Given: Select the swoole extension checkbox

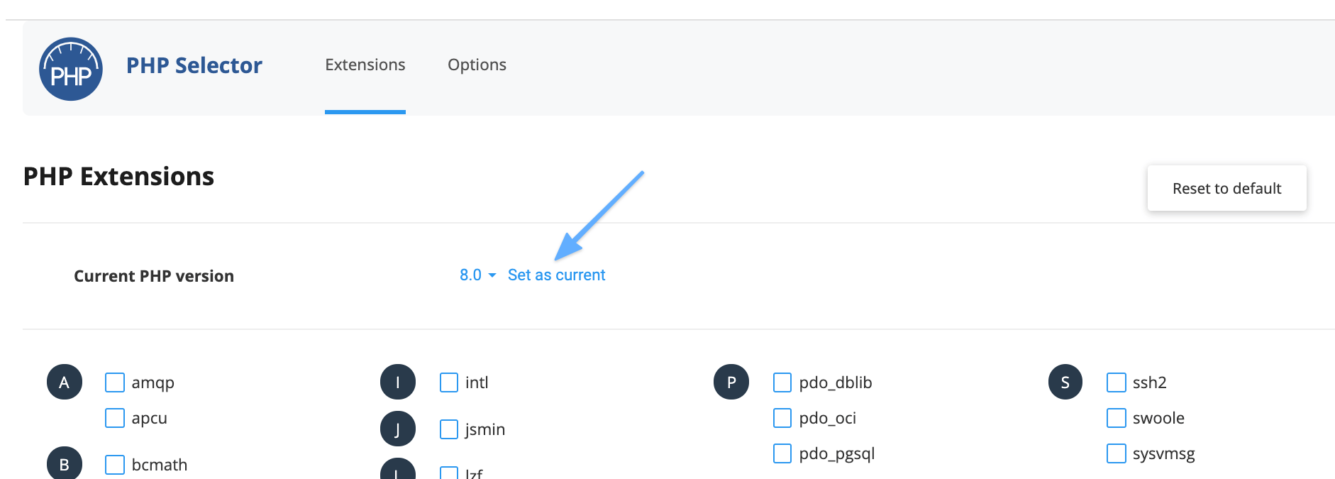Looking at the screenshot, I should 1117,418.
